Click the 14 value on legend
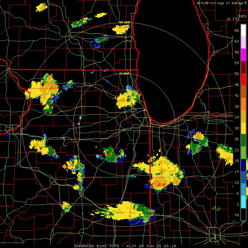 pyautogui.click(x=237, y=172)
